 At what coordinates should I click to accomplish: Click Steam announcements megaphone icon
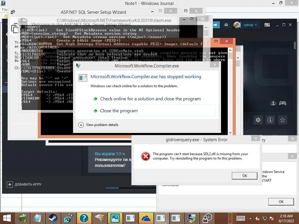tap(215, 25)
